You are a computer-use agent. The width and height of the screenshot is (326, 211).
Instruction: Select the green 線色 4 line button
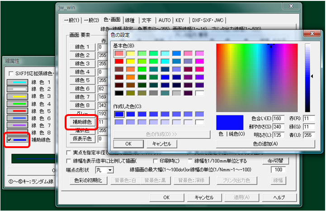(x=18, y=104)
